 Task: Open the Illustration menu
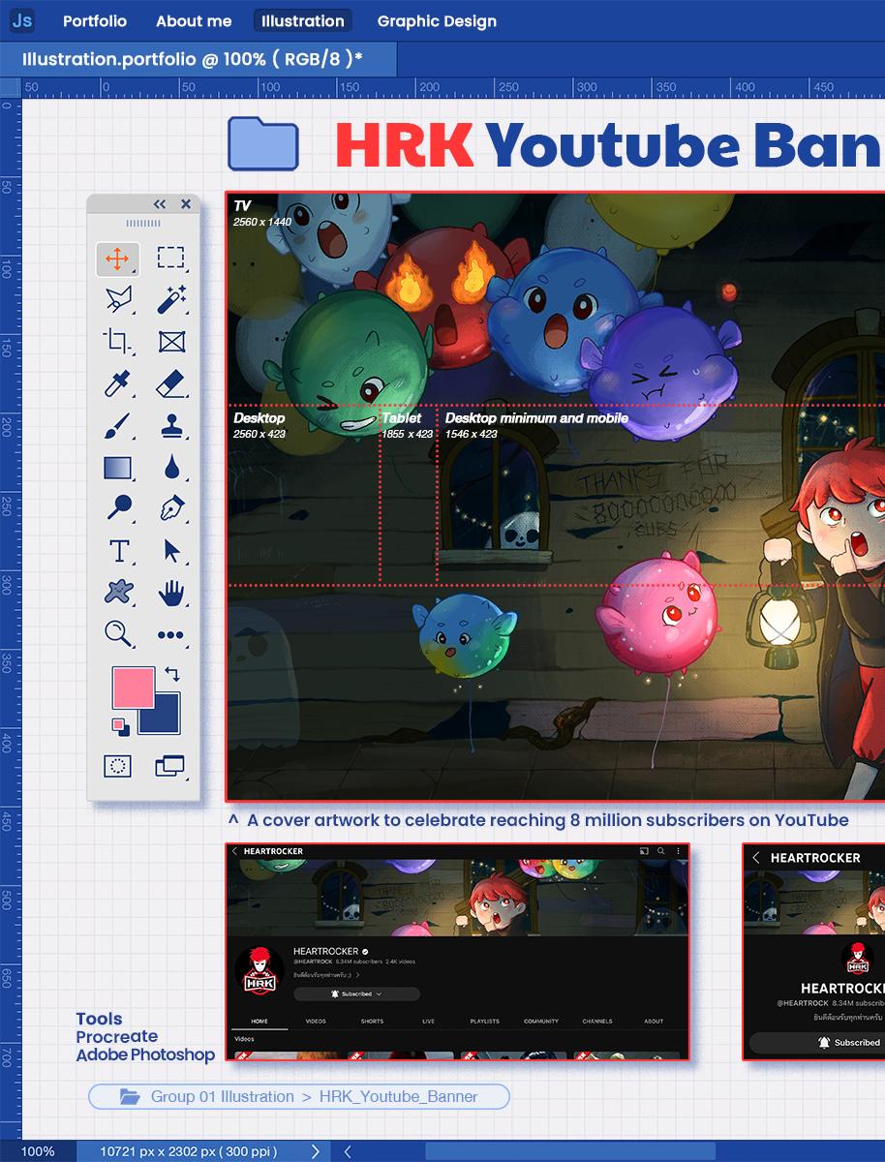point(303,21)
